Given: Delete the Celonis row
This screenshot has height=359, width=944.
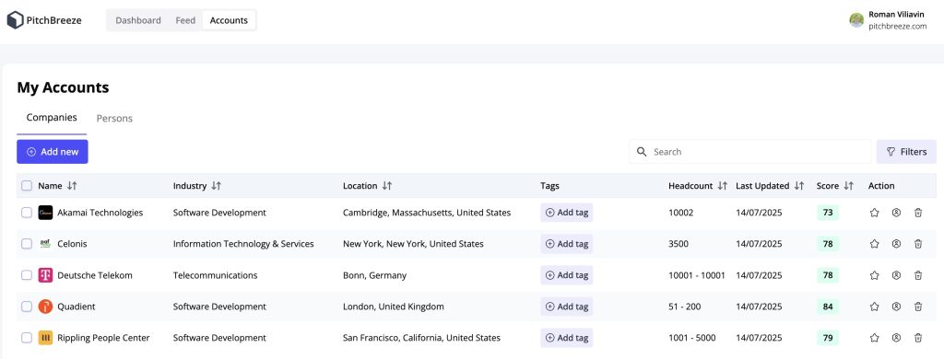Looking at the screenshot, I should click(x=917, y=244).
